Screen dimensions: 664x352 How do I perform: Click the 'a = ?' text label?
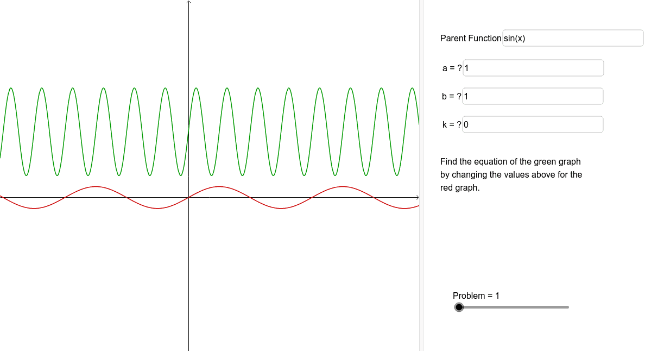pyautogui.click(x=452, y=68)
